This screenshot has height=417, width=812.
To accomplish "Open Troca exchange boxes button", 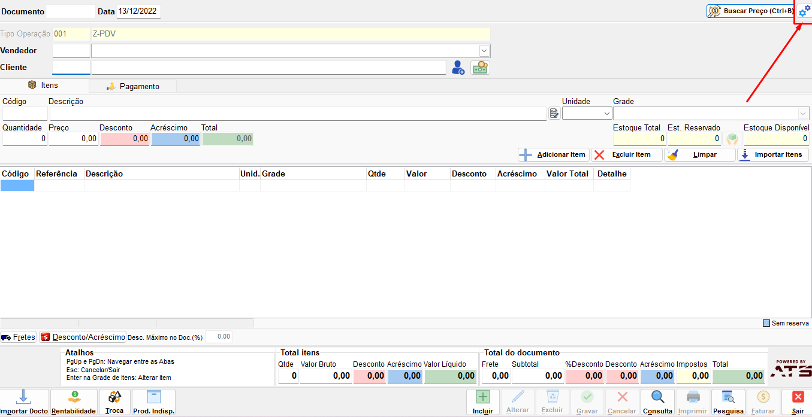I will (x=114, y=402).
